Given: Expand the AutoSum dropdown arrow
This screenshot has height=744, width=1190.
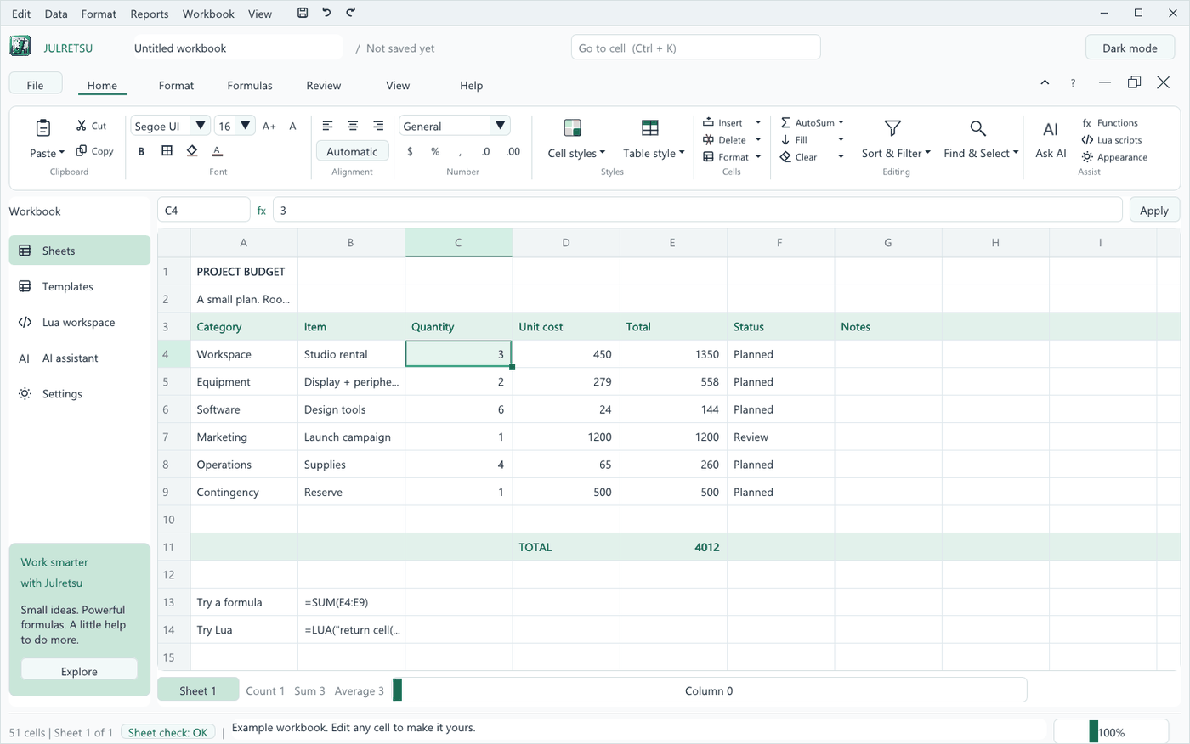Looking at the screenshot, I should point(841,122).
